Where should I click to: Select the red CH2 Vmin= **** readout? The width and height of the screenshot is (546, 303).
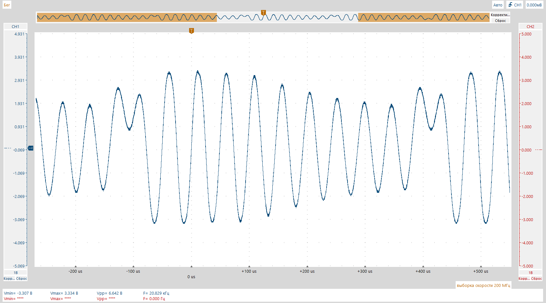(14, 298)
